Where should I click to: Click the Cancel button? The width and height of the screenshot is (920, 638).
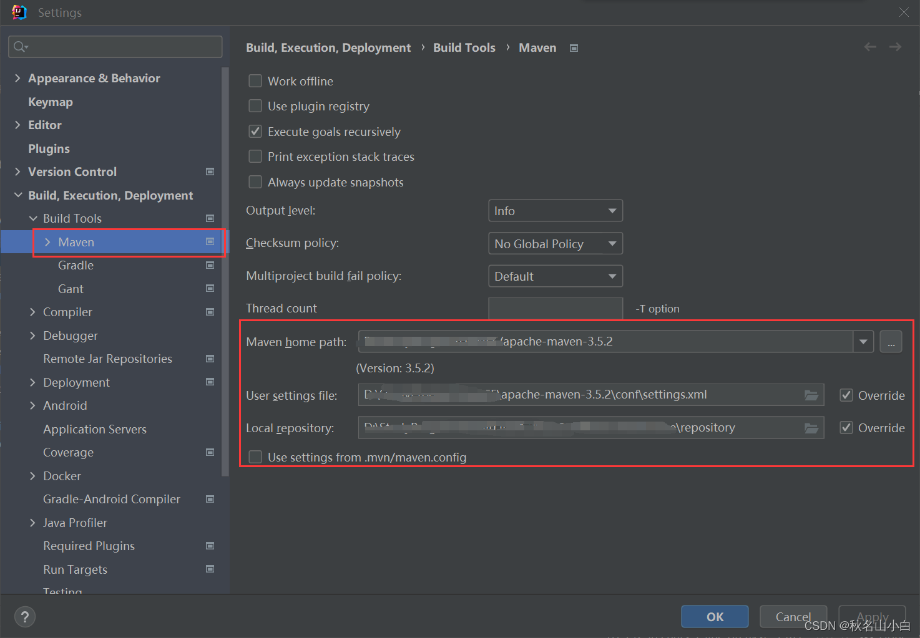tap(793, 617)
